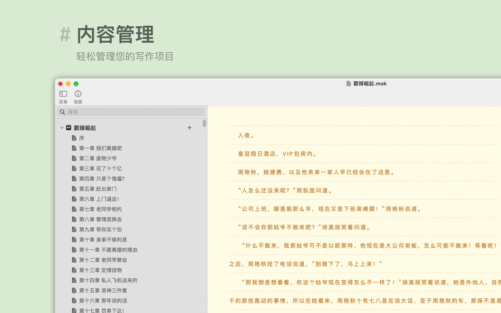
Task: Click the sidebar vertical scrollbar thumb
Action: pos(204,123)
